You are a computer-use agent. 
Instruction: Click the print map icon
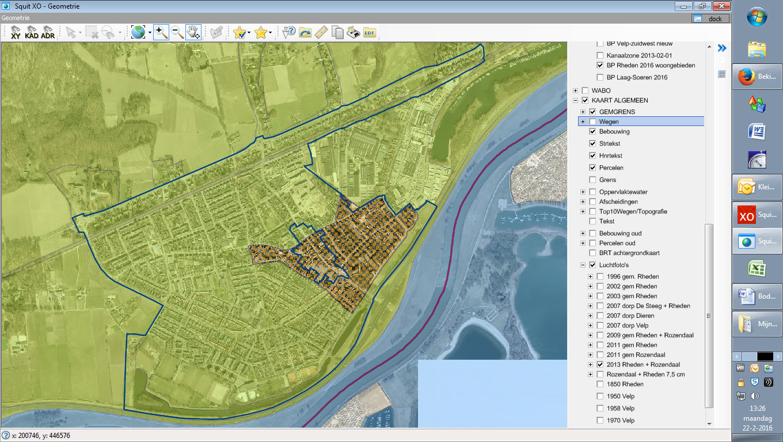point(353,32)
